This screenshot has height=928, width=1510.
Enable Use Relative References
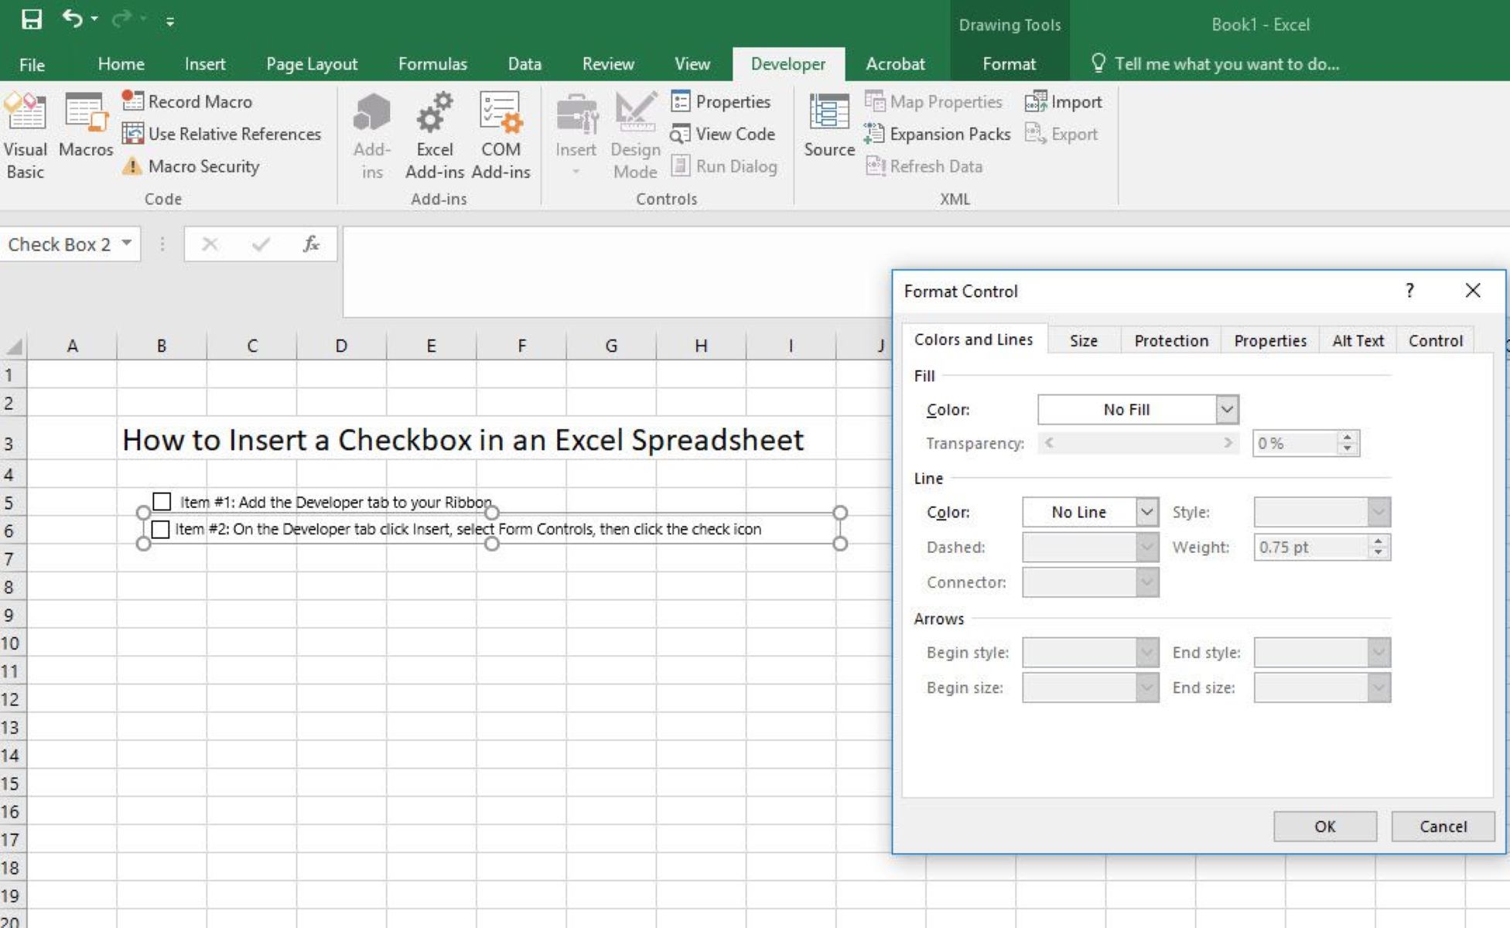(x=222, y=134)
